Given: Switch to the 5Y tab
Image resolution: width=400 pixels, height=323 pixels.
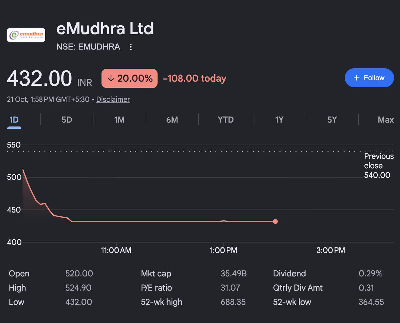Looking at the screenshot, I should pyautogui.click(x=332, y=120).
